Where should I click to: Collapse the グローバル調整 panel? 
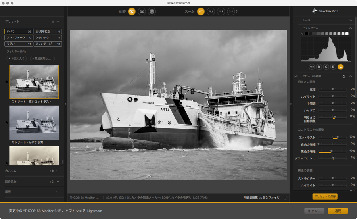351,76
